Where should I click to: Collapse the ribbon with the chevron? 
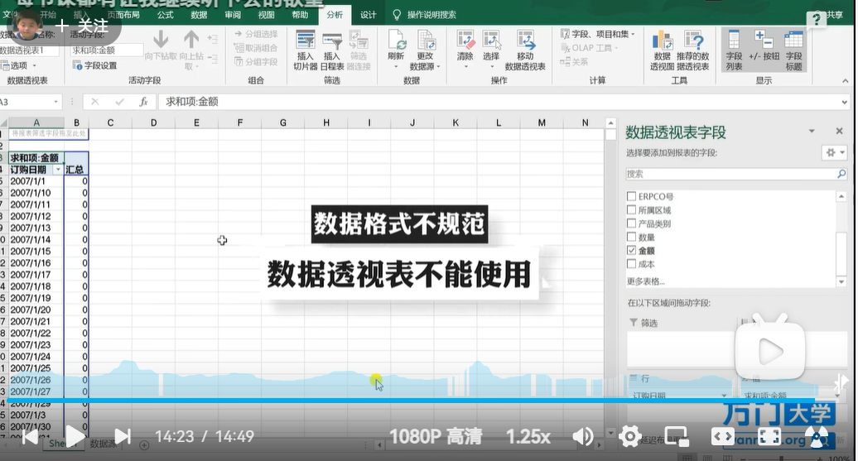[x=845, y=81]
